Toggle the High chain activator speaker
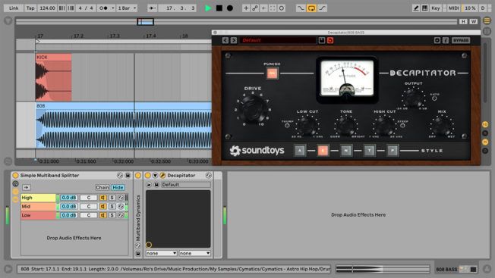This screenshot has width=495, height=278. click(103, 198)
